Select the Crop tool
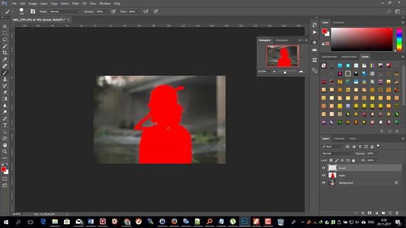This screenshot has height=228, width=406. (x=4, y=53)
